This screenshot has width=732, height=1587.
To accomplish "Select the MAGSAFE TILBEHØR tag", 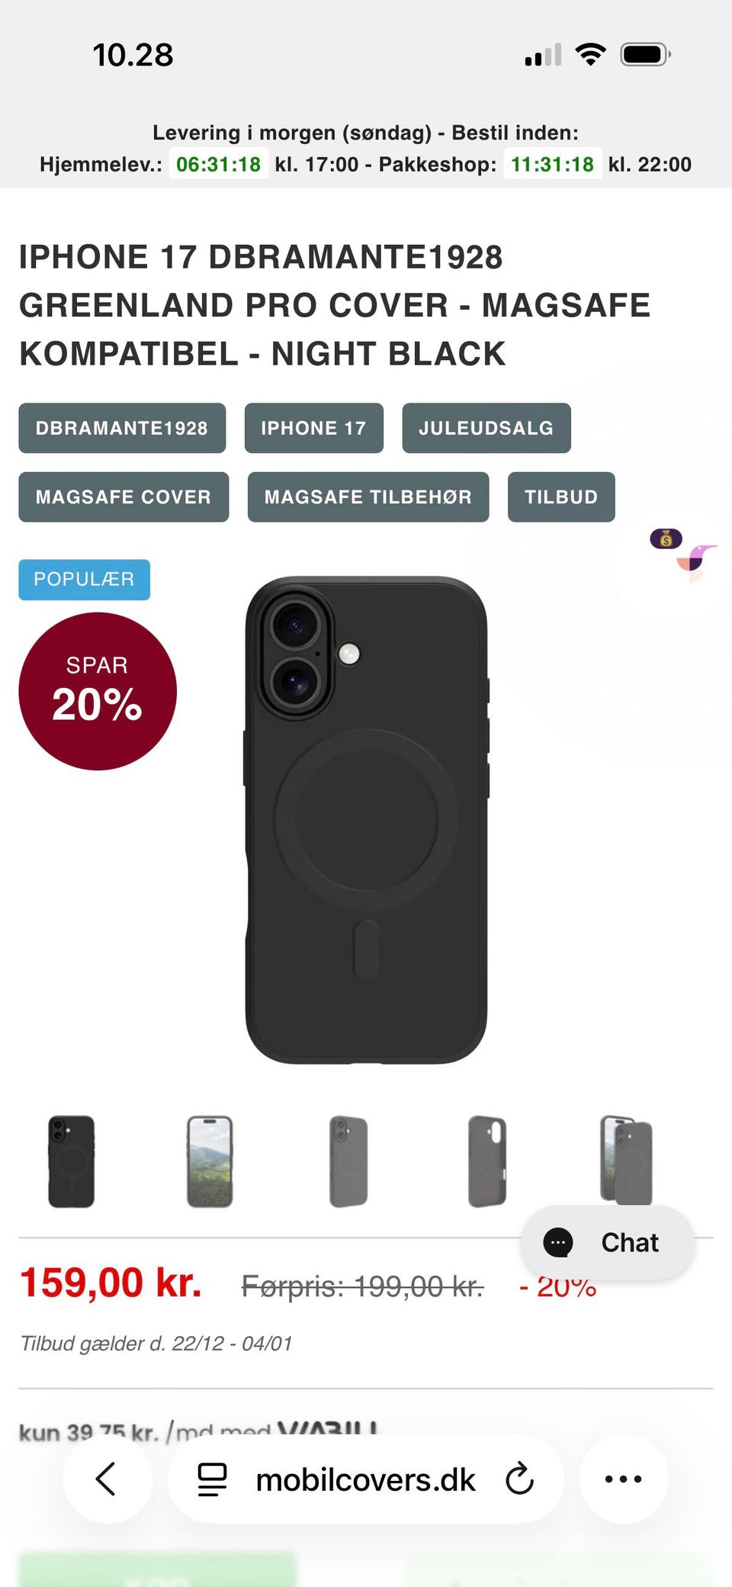I will 368,496.
